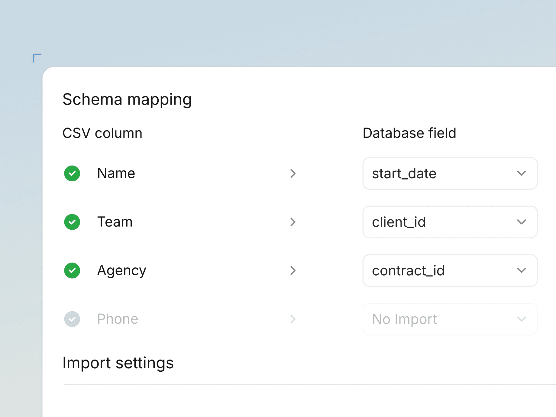The width and height of the screenshot is (556, 417).
Task: Click the arrow chevron in Name row
Action: 293,173
